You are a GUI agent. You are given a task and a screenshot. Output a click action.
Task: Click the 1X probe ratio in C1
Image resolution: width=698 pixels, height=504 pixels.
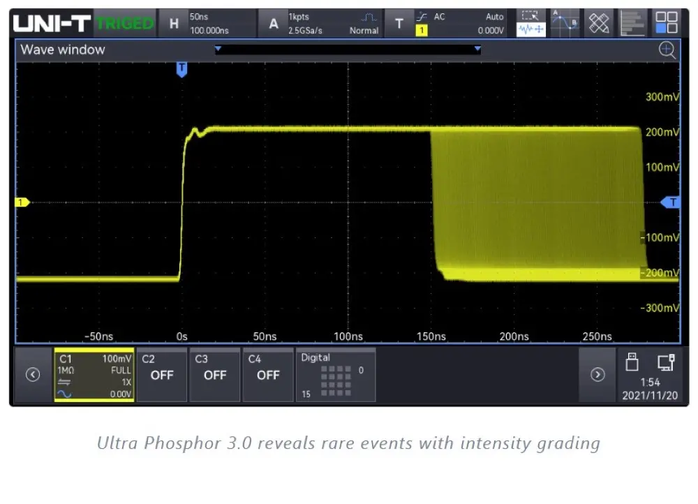127,382
